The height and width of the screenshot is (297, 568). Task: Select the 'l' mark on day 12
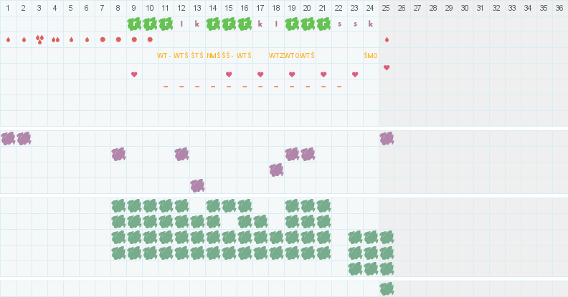[x=181, y=24]
